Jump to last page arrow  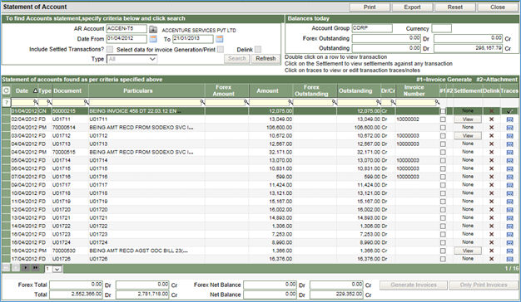click(36, 267)
